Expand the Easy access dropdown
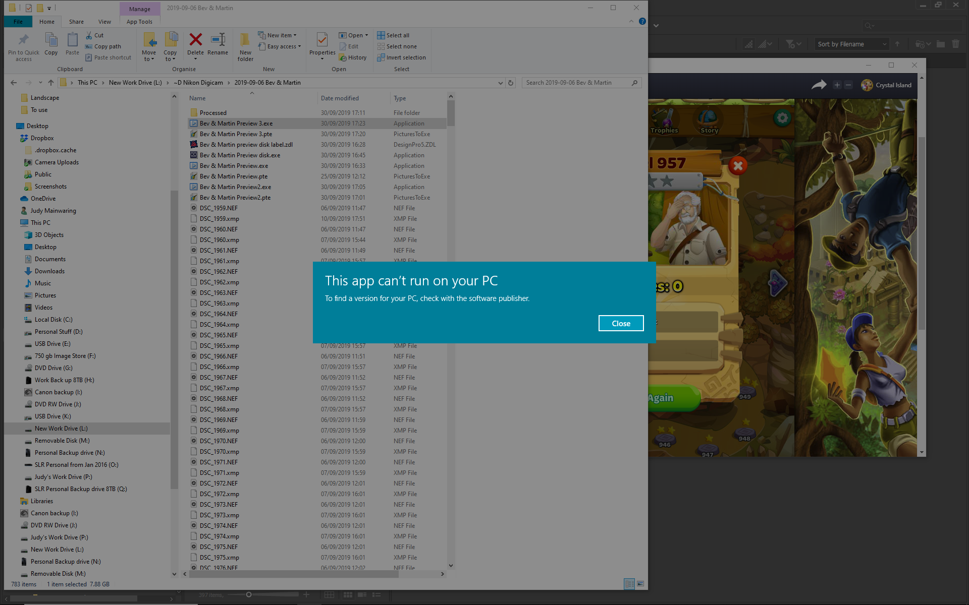Viewport: 969px width, 605px height. pos(280,46)
